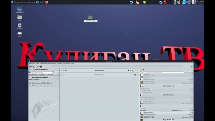Screen dimensions: 215x121
Task: Open the Корзина trash desktop icon
Action: click(19, 26)
